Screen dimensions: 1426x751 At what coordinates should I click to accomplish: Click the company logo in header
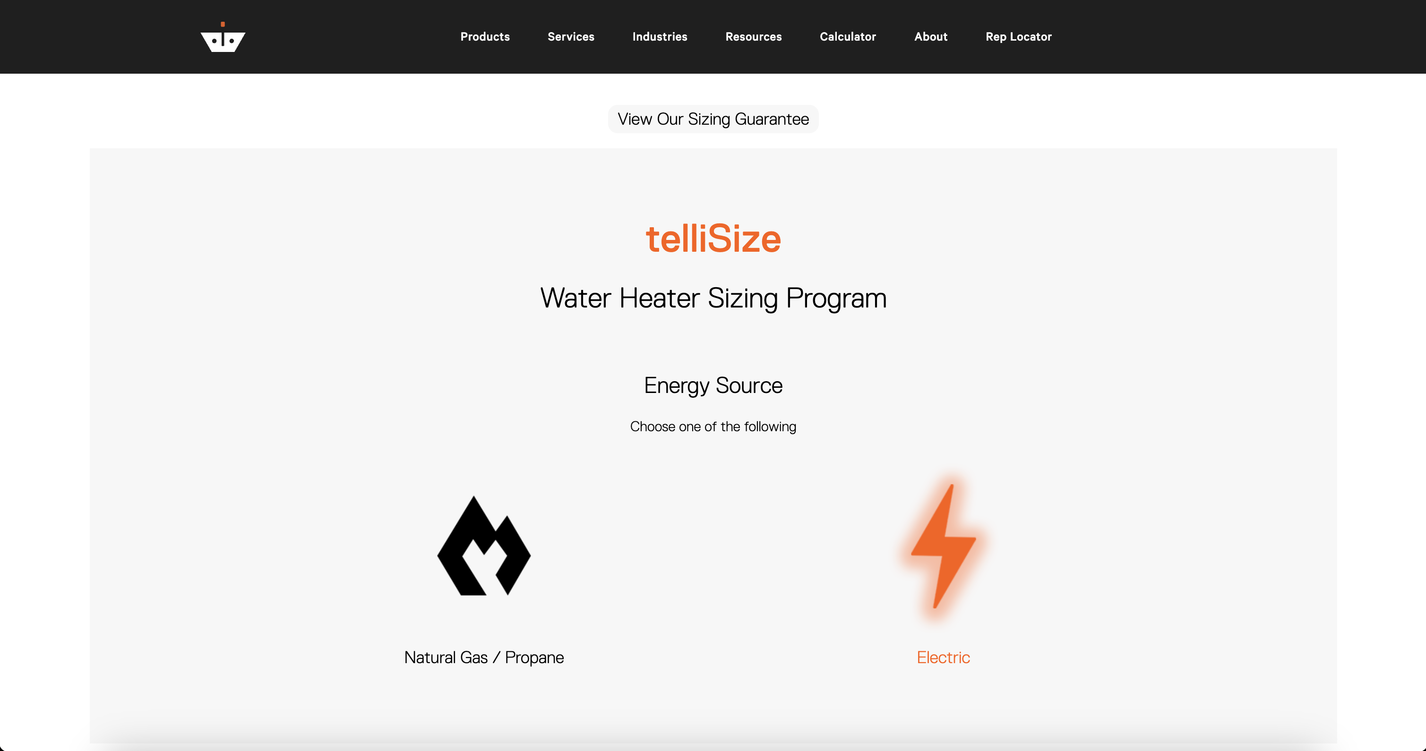[x=223, y=37]
